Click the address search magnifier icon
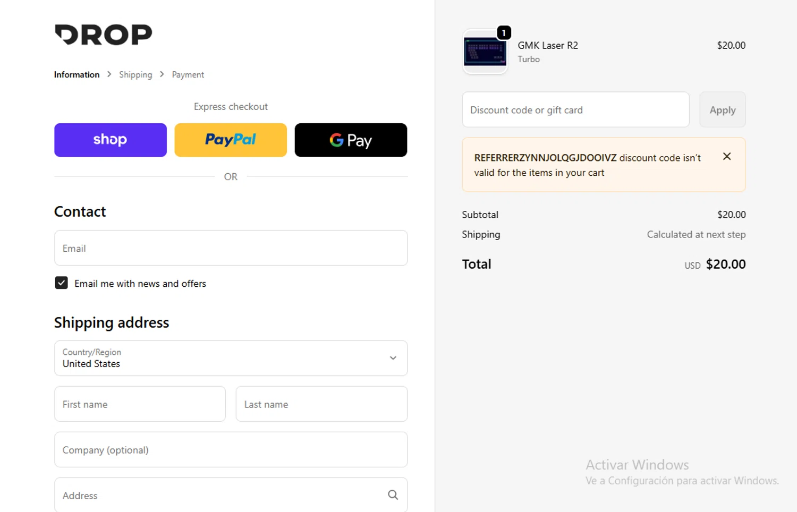The width and height of the screenshot is (797, 512). 393,495
